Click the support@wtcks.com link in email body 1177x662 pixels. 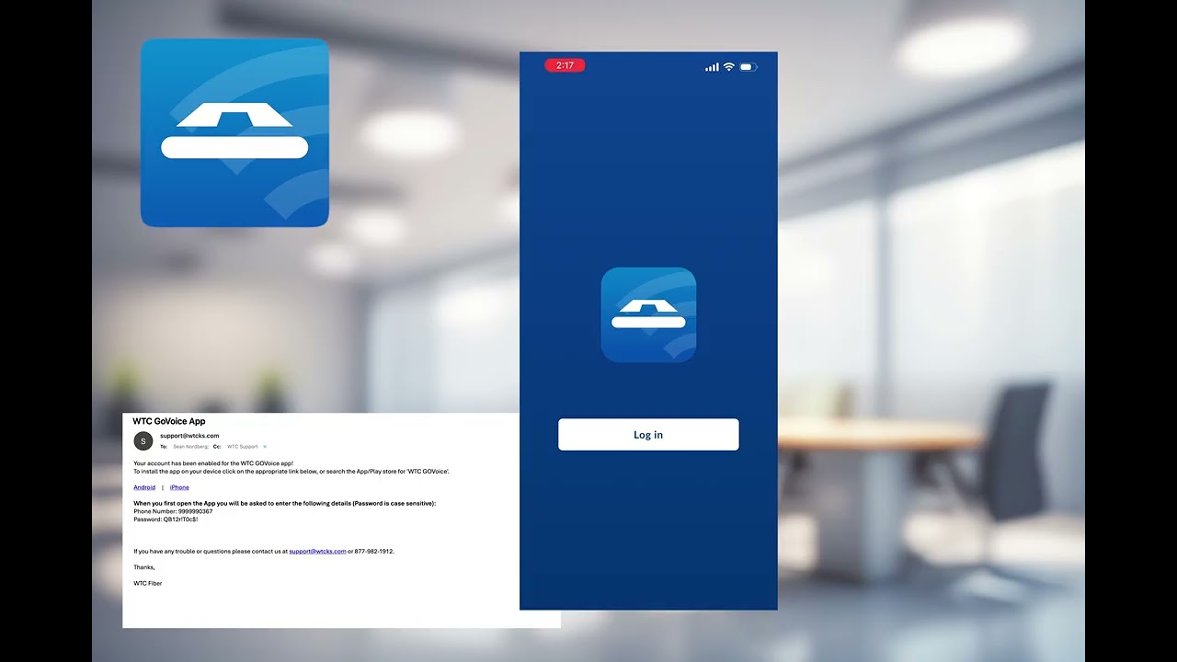pos(317,552)
